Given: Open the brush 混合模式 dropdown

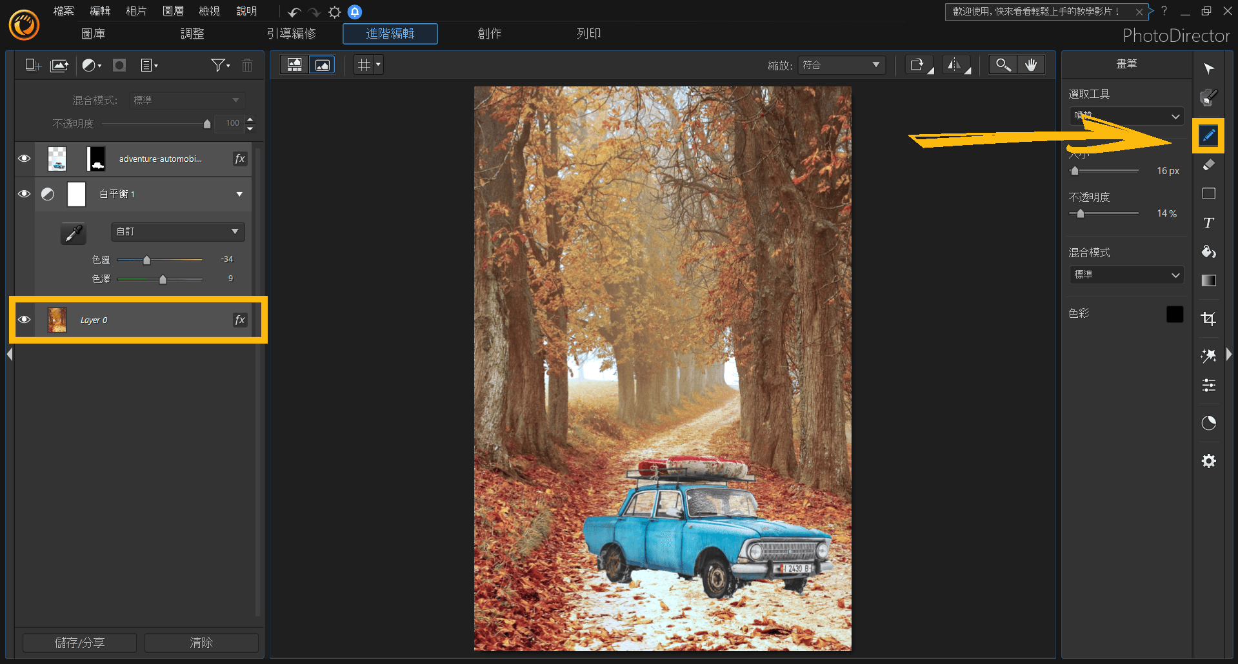Looking at the screenshot, I should pos(1126,275).
